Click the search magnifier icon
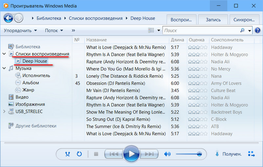263x167 pixels. (242, 30)
